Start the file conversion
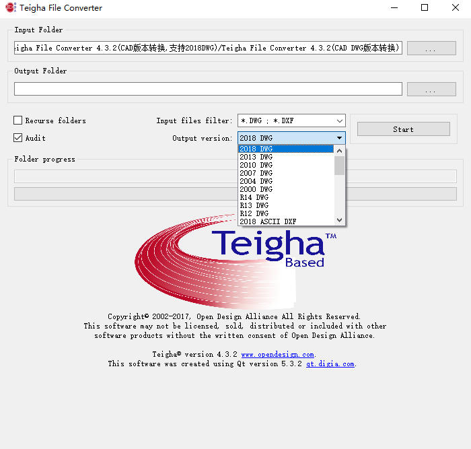The width and height of the screenshot is (471, 449). click(x=404, y=129)
